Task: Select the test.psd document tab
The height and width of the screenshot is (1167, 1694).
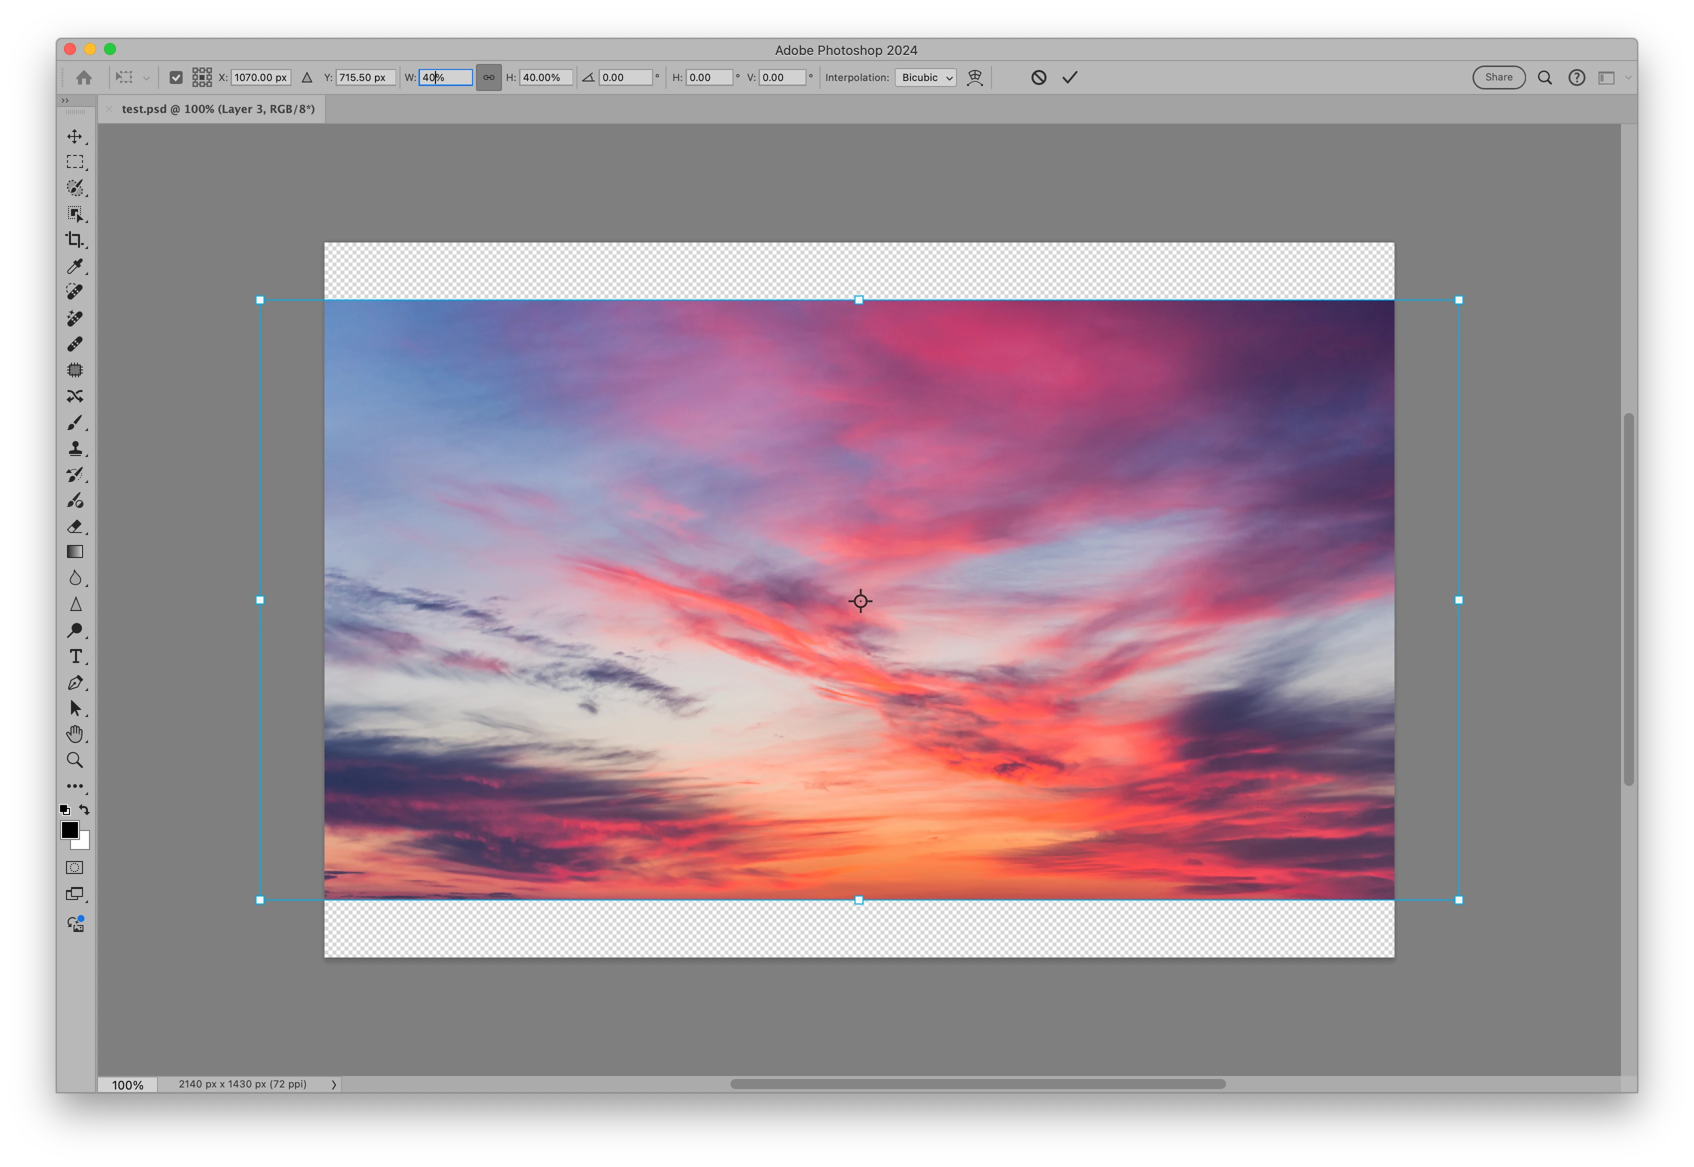Action: click(x=218, y=109)
